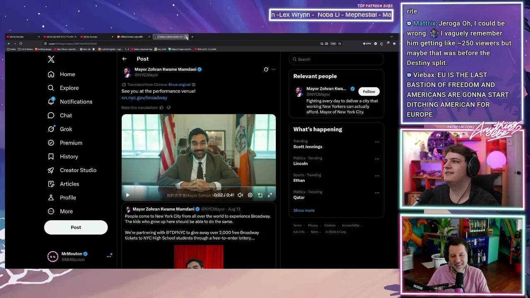Click Show original translation link
530x298 pixels.
pos(179,85)
